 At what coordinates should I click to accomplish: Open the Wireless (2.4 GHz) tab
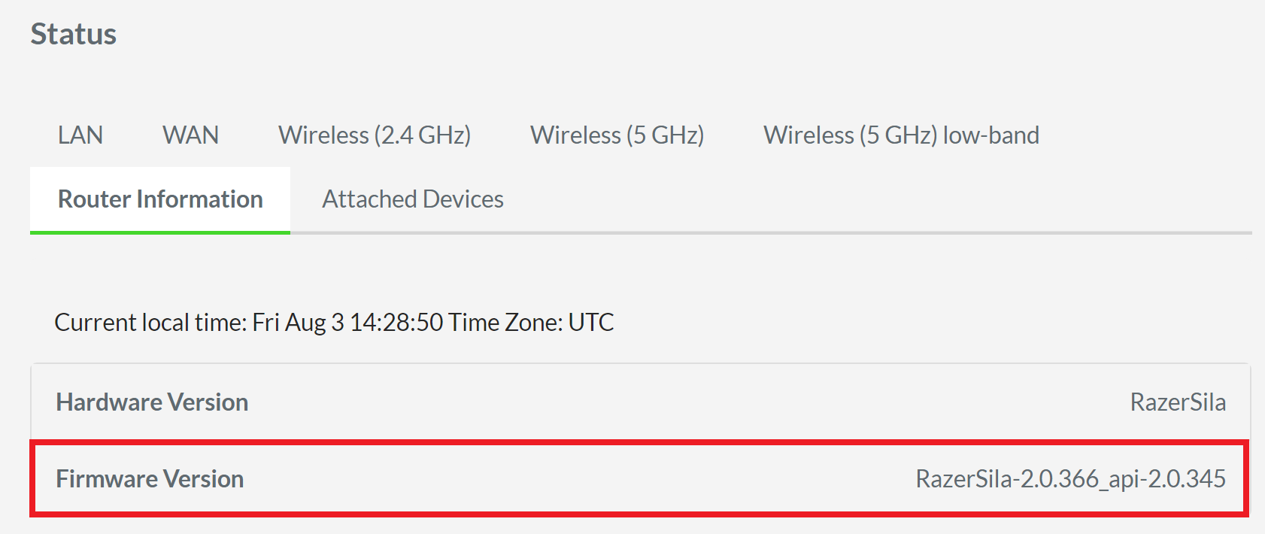[x=375, y=135]
